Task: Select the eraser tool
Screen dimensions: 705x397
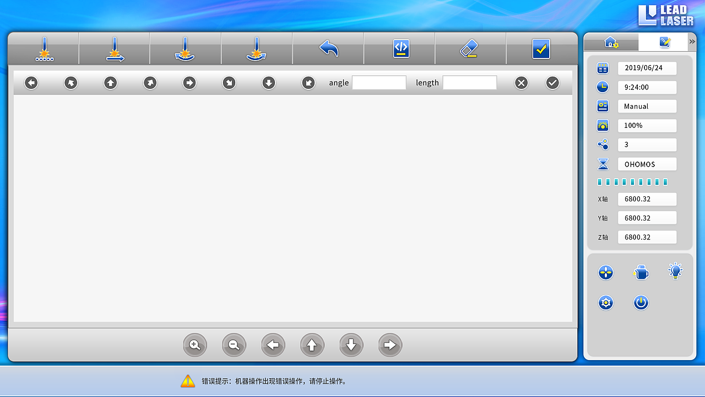Action: coord(469,49)
